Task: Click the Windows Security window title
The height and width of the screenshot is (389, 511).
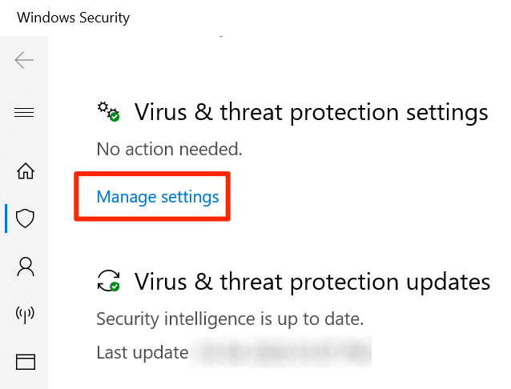Action: click(x=73, y=17)
